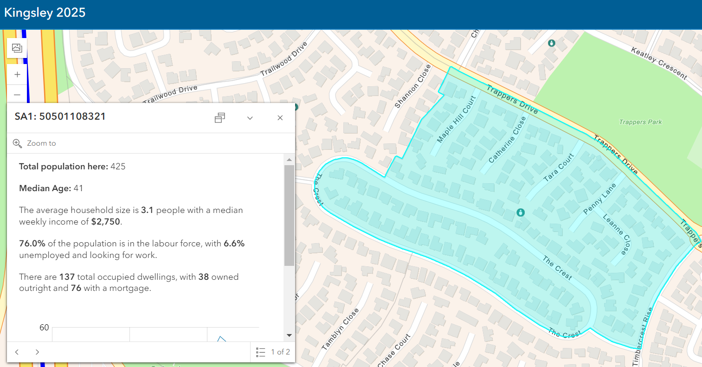This screenshot has height=367, width=702.
Task: Click the green marker near Tara Court
Action: coord(521,212)
